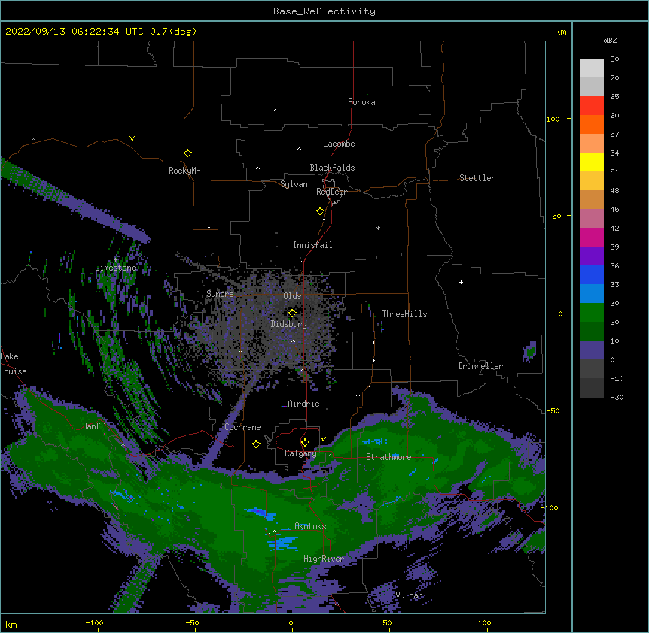Click the Strathmore label

(388, 457)
